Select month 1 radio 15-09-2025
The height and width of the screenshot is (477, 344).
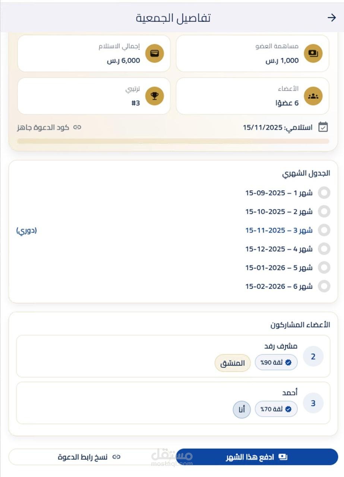click(x=324, y=193)
